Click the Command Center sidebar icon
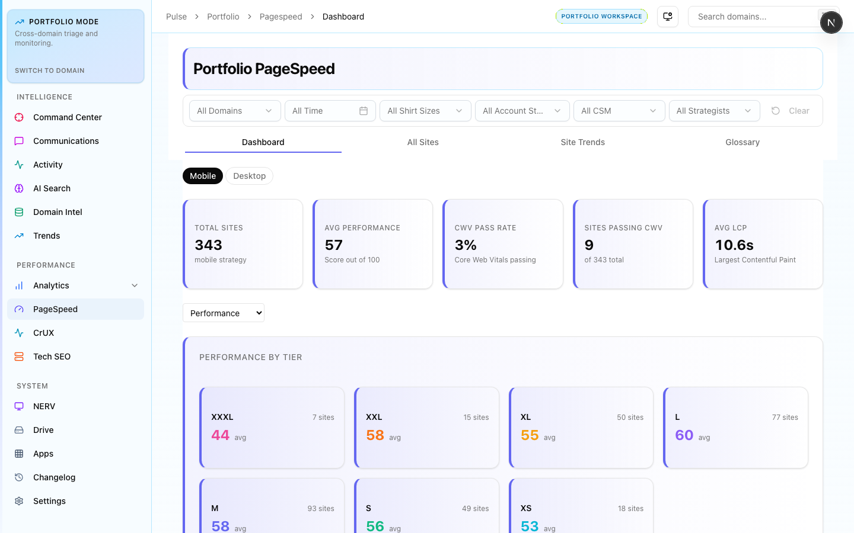Screen dimensions: 854x533 (x=19, y=117)
